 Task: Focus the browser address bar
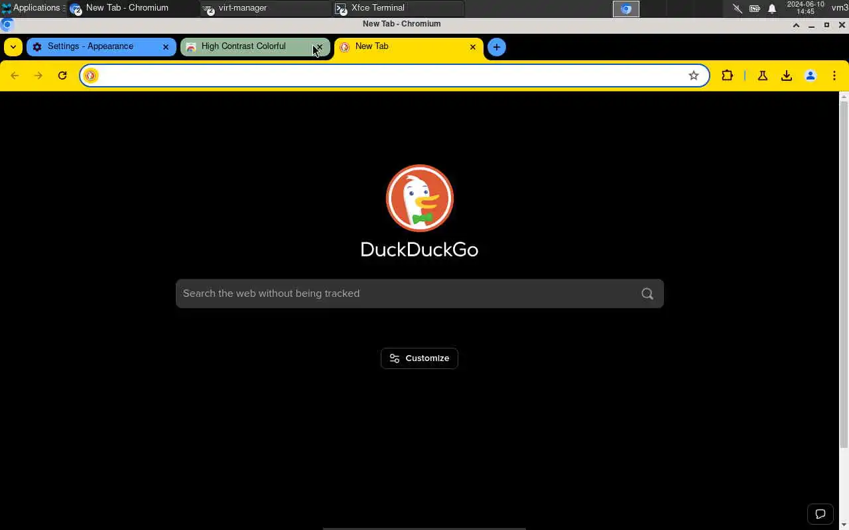click(x=395, y=76)
